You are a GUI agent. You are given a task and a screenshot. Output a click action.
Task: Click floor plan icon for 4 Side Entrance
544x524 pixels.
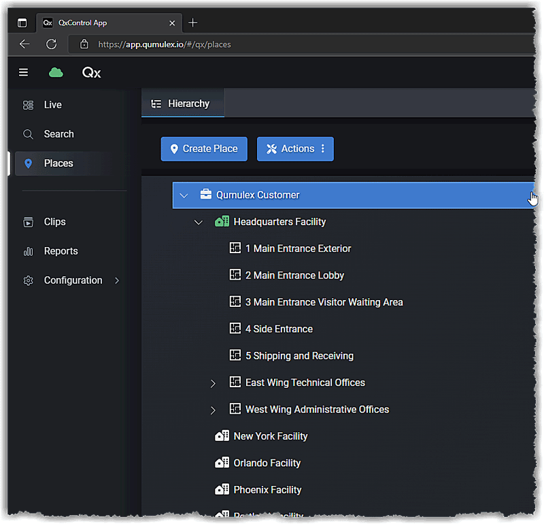click(x=235, y=328)
